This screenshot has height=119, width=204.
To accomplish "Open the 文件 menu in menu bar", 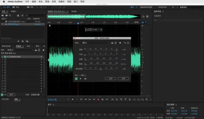I will tap(27, 2).
